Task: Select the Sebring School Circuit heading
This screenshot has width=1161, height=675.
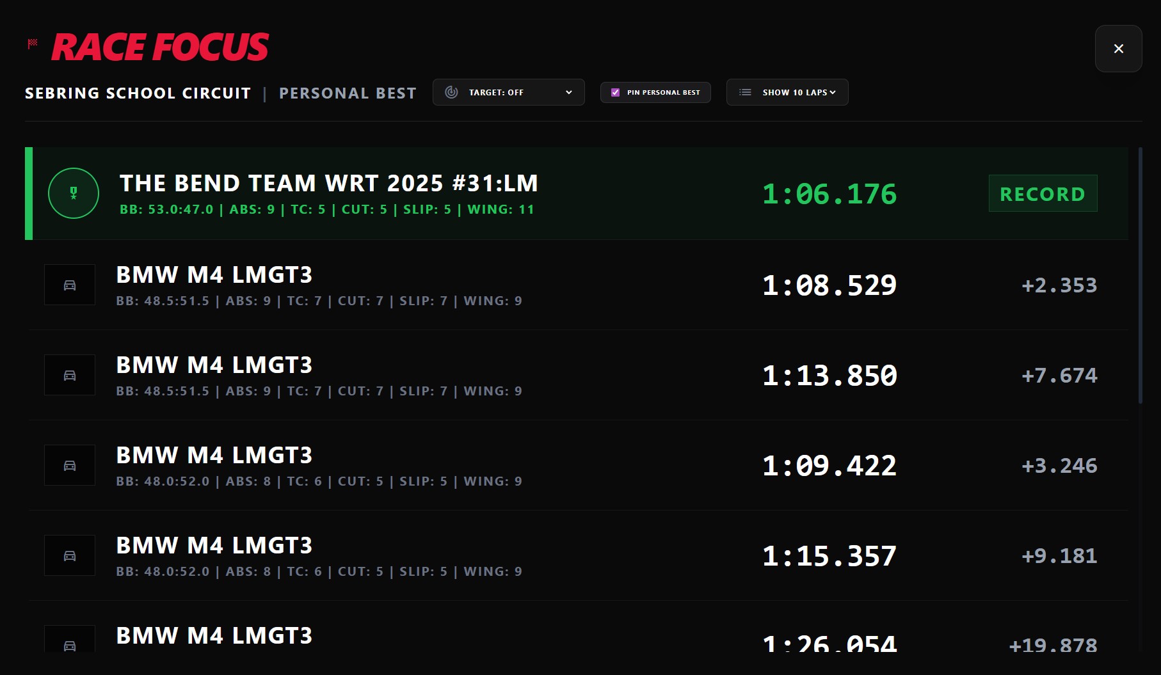Action: (138, 93)
